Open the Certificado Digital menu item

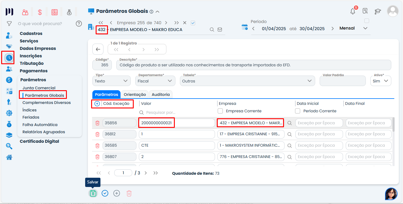pos(39,141)
